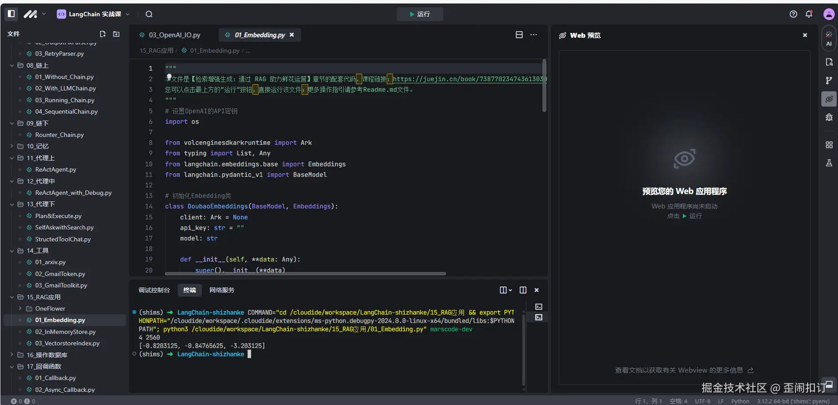838x405 pixels.
Task: Click the new folder icon in explorer
Action: [x=116, y=34]
